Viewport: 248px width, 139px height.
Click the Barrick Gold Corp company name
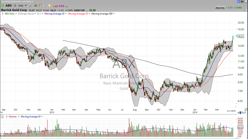[14, 10]
